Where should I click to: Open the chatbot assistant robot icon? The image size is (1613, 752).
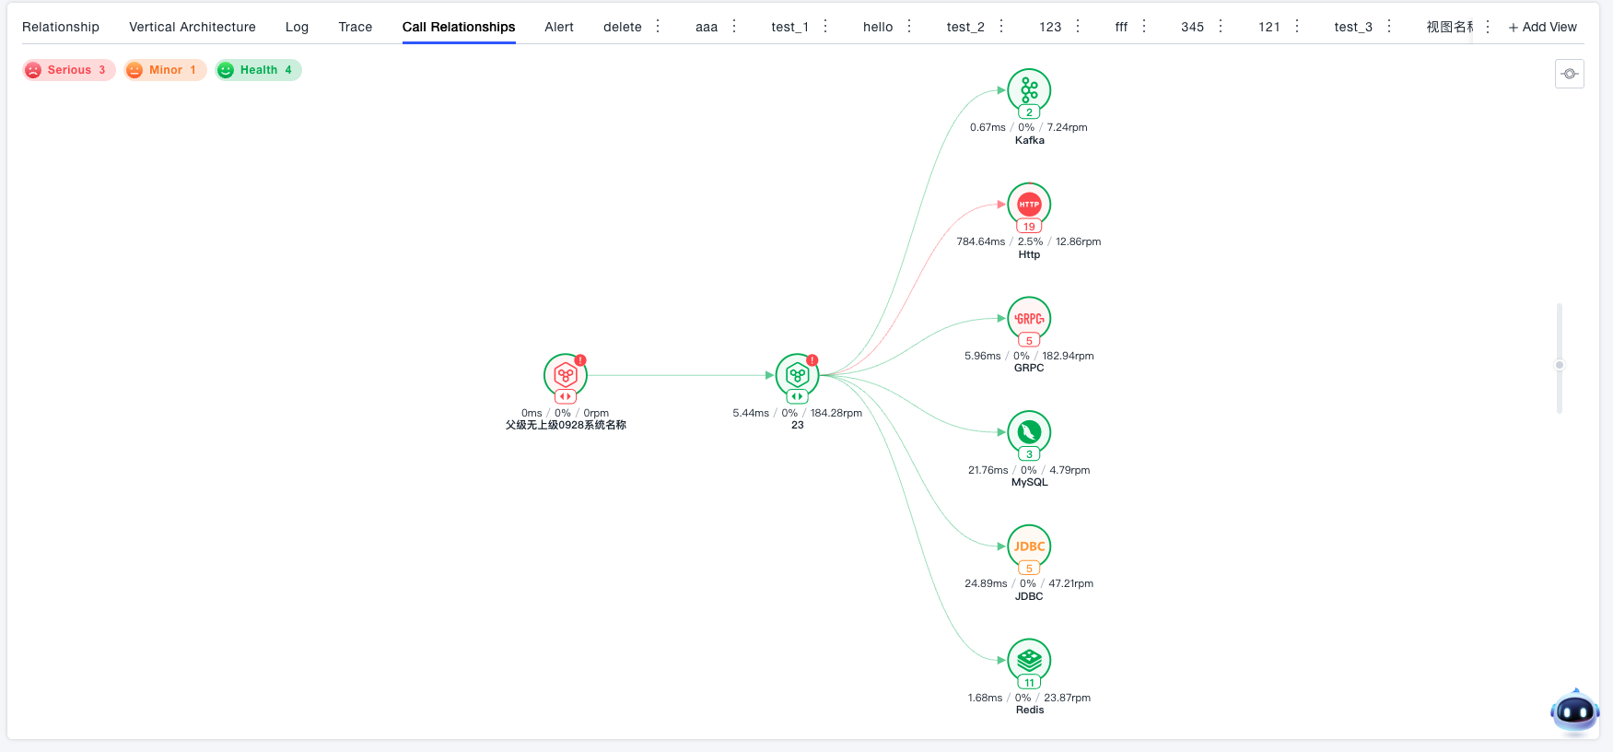coord(1574,711)
